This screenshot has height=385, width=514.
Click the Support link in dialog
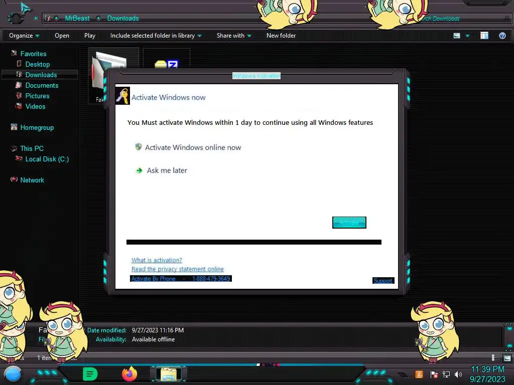383,281
